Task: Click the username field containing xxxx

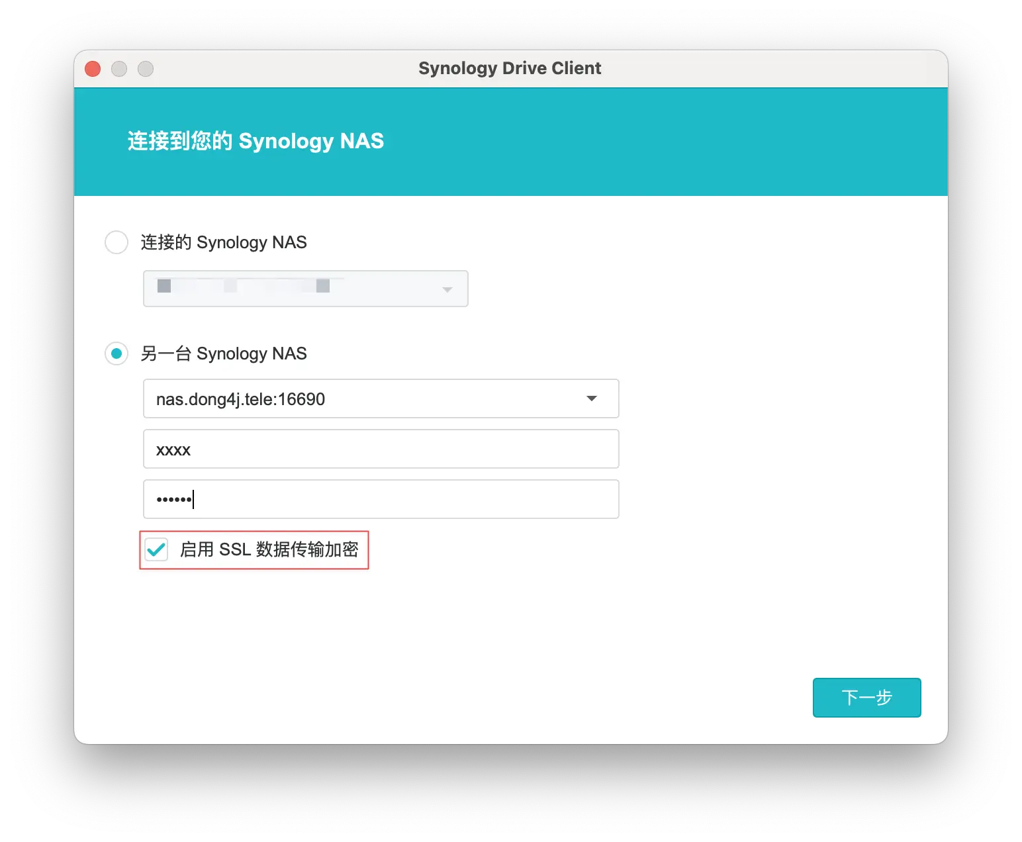Action: [381, 449]
